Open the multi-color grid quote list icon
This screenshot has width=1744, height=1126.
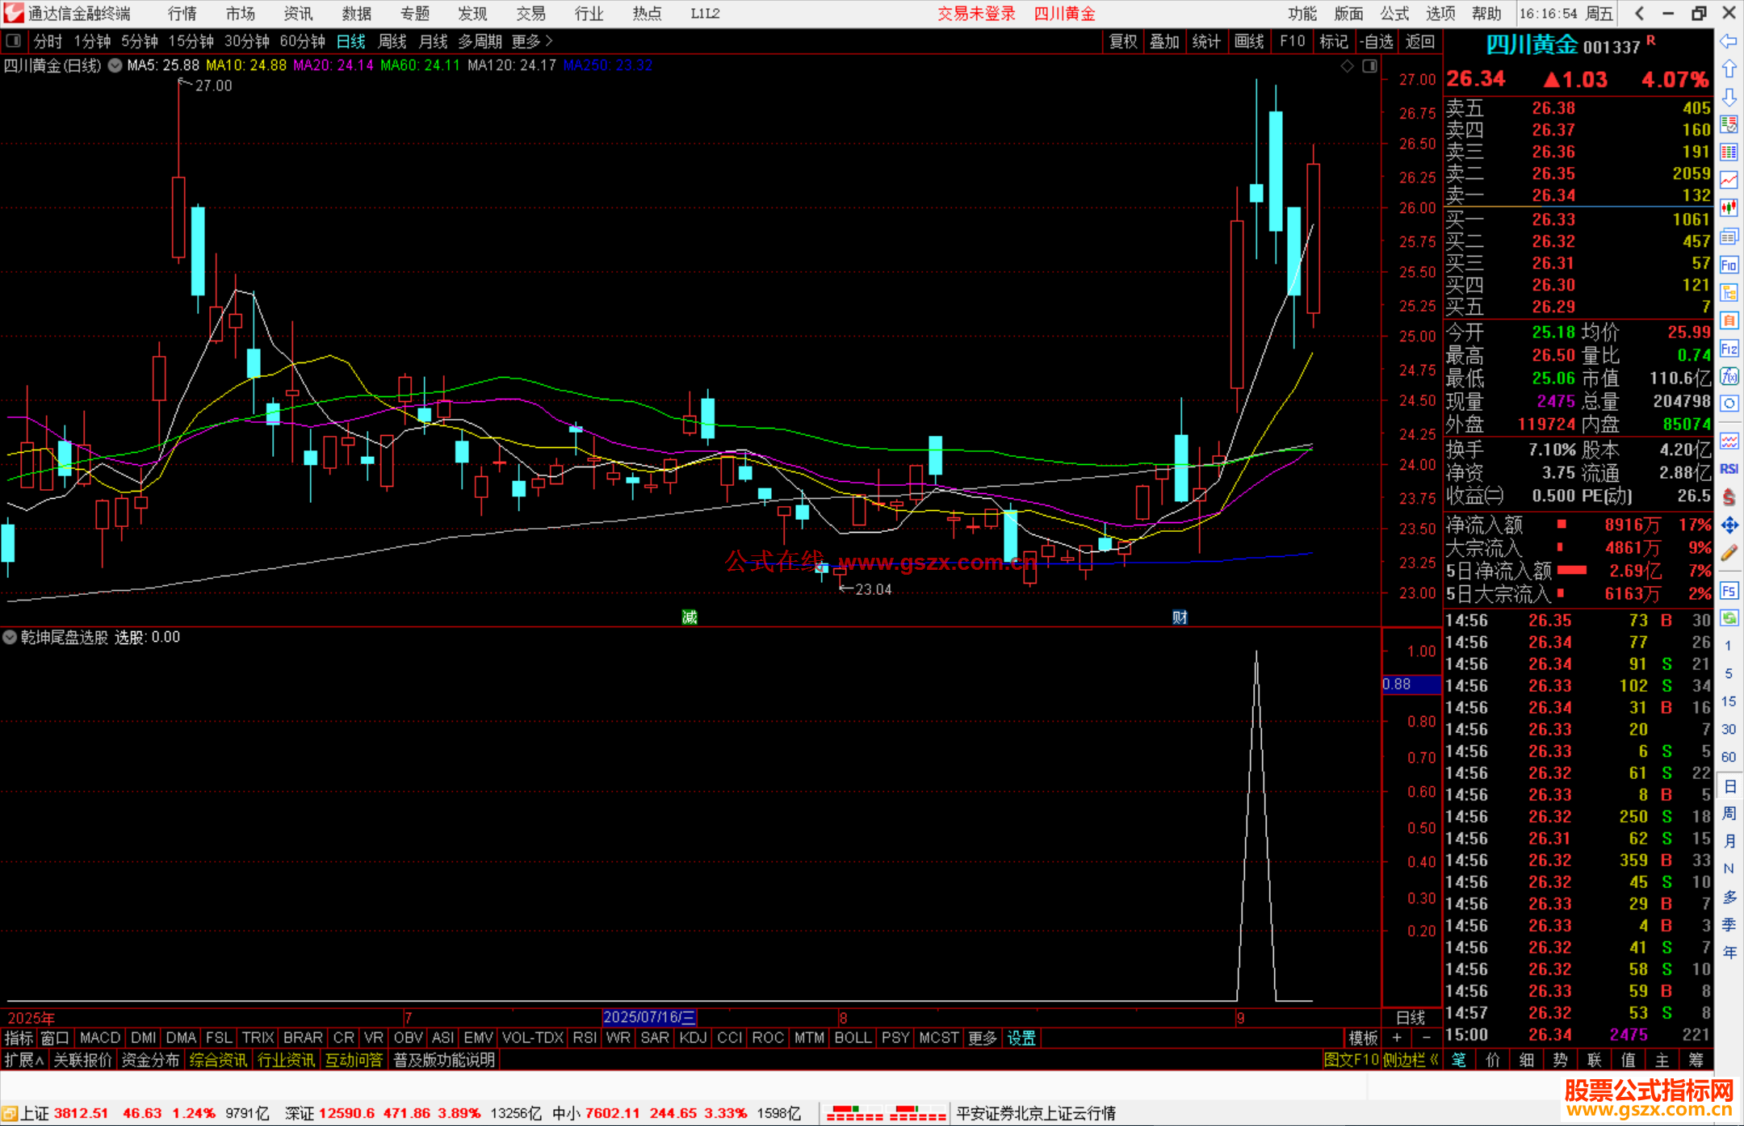coord(1729,153)
